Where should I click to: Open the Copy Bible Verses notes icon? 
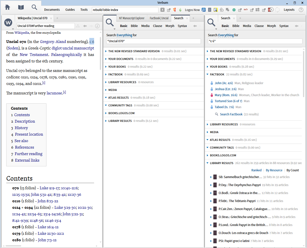click(x=210, y=10)
